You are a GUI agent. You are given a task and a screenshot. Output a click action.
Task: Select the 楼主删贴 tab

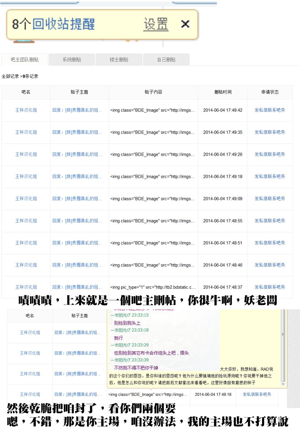(x=119, y=60)
